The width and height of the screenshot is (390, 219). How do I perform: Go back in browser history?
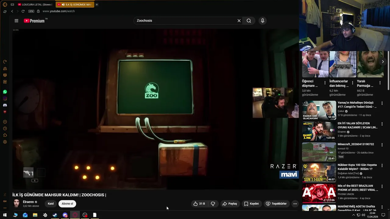[12, 11]
